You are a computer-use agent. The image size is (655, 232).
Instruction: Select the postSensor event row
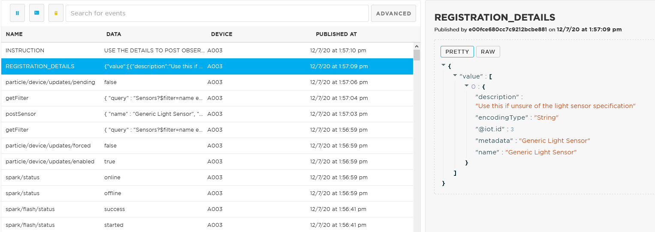pyautogui.click(x=207, y=114)
